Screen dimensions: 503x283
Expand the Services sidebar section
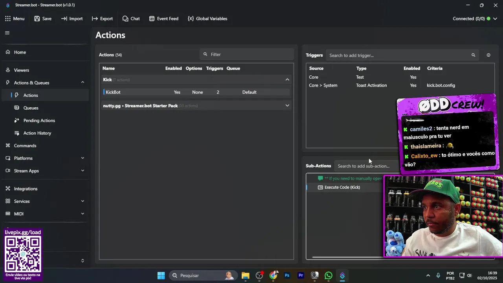[x=83, y=201]
